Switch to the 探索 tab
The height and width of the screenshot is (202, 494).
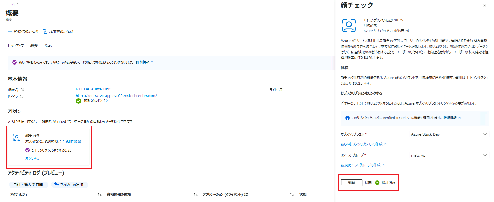(x=48, y=46)
